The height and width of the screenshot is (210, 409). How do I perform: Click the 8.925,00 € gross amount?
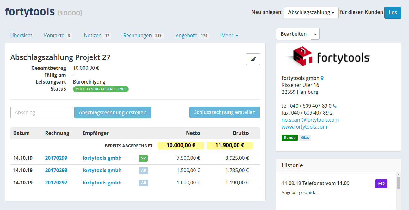pyautogui.click(x=237, y=158)
